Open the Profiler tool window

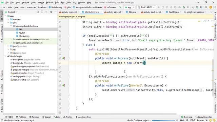tap(68, 117)
